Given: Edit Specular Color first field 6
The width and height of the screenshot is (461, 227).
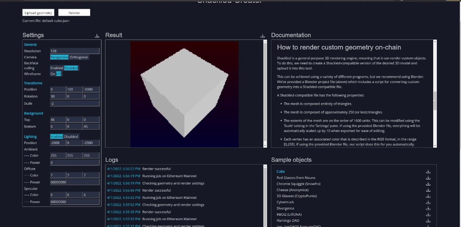Looking at the screenshot, I should click(58, 195).
